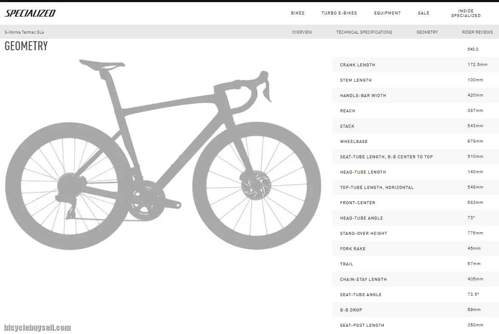499x334 pixels.
Task: Select the Reach row label
Action: [347, 111]
